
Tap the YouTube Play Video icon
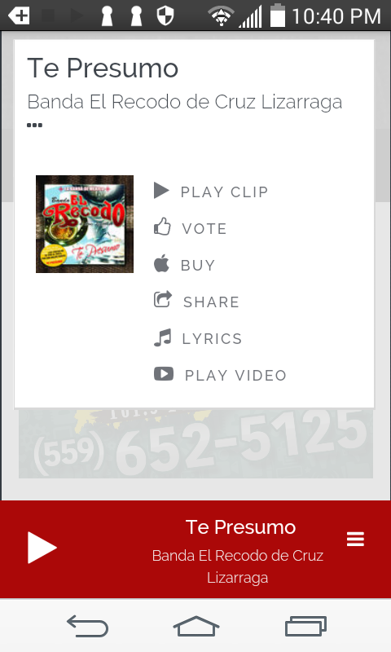click(164, 374)
